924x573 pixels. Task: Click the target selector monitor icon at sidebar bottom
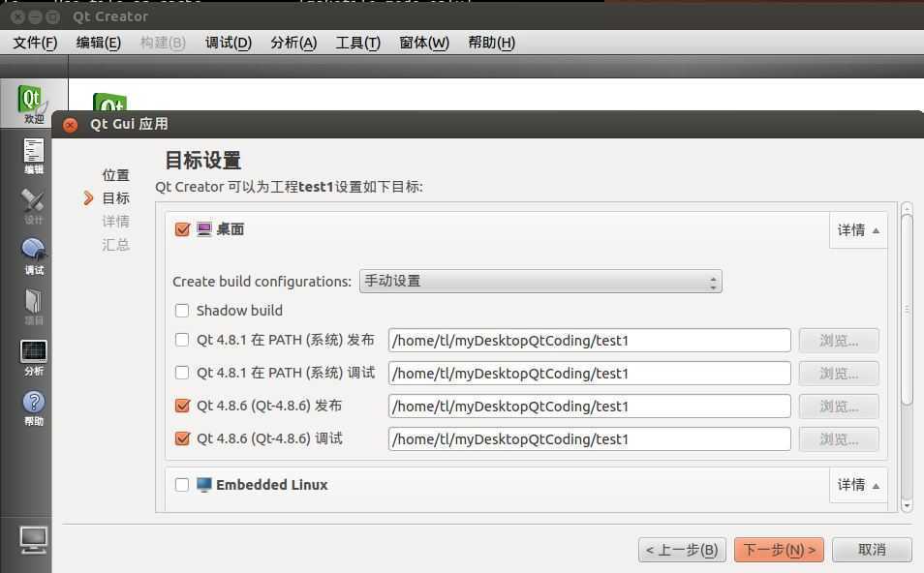coord(33,539)
